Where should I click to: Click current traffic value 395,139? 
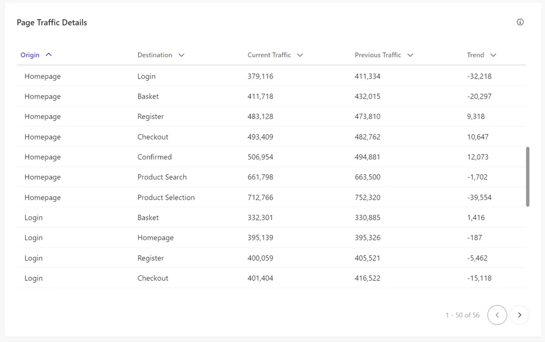(x=260, y=238)
